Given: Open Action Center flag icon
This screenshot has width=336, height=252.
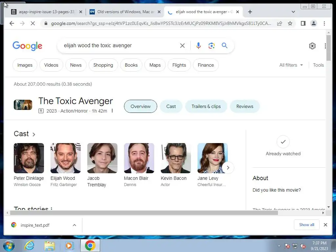Looking at the screenshot, I should click(287, 246).
